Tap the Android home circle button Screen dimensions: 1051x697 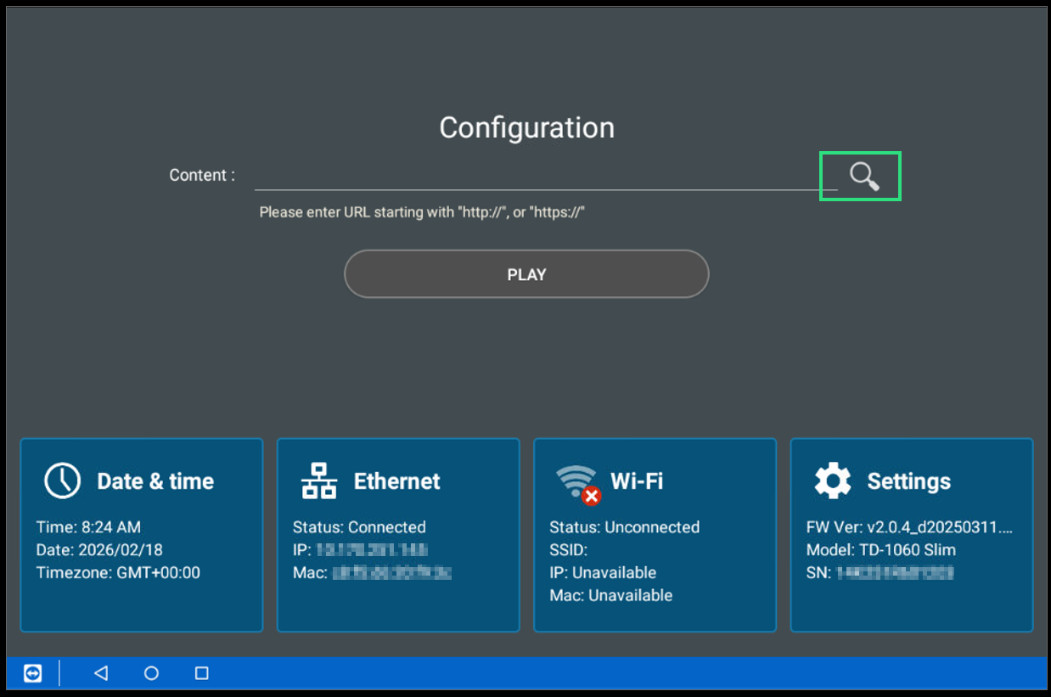tap(151, 673)
